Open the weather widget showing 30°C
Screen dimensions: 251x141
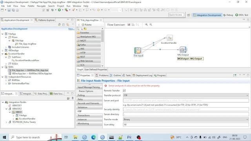tap(176, 137)
